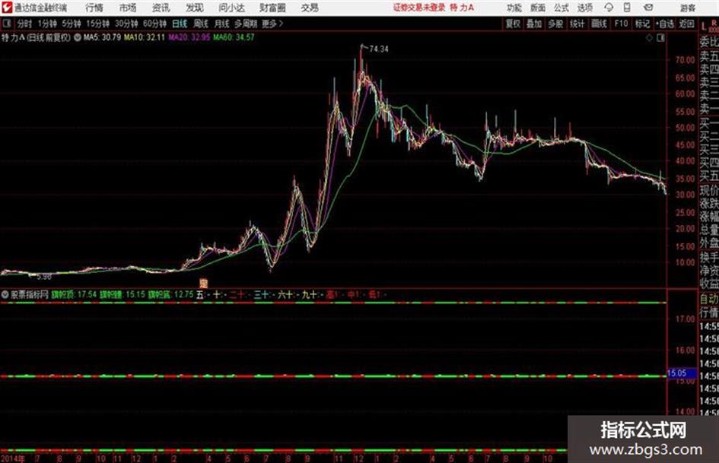This screenshot has width=719, height=463.
Task: Switch to the 5分钟 period tab
Action: [x=72, y=24]
